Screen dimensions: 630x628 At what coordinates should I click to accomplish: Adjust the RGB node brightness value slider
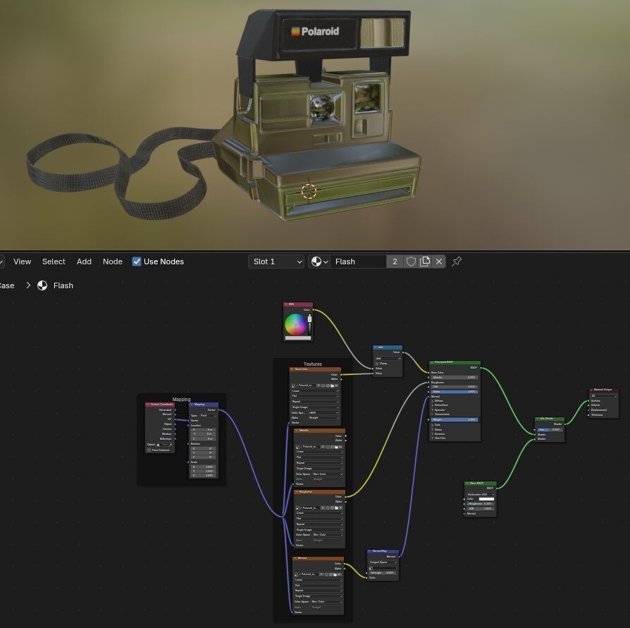point(309,325)
